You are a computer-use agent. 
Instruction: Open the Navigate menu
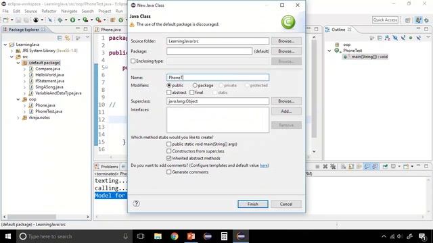69,11
